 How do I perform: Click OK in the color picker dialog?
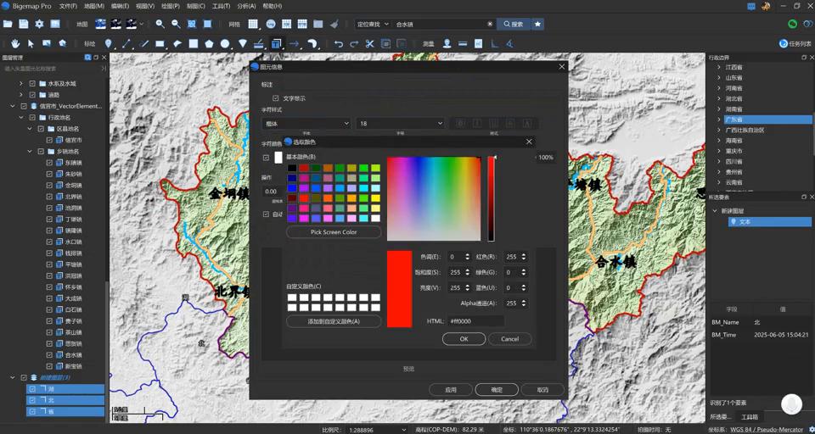point(464,338)
